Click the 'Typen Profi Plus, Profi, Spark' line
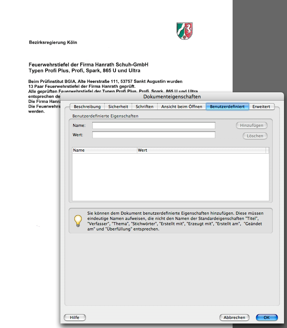The width and height of the screenshot is (287, 328). pyautogui.click(x=84, y=71)
